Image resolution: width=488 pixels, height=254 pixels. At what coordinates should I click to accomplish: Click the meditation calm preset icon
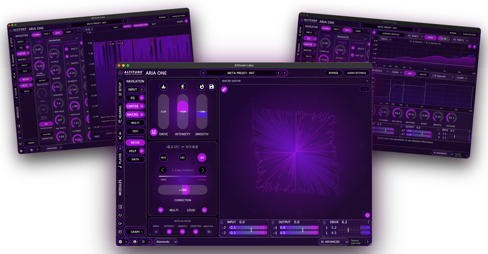click(164, 87)
